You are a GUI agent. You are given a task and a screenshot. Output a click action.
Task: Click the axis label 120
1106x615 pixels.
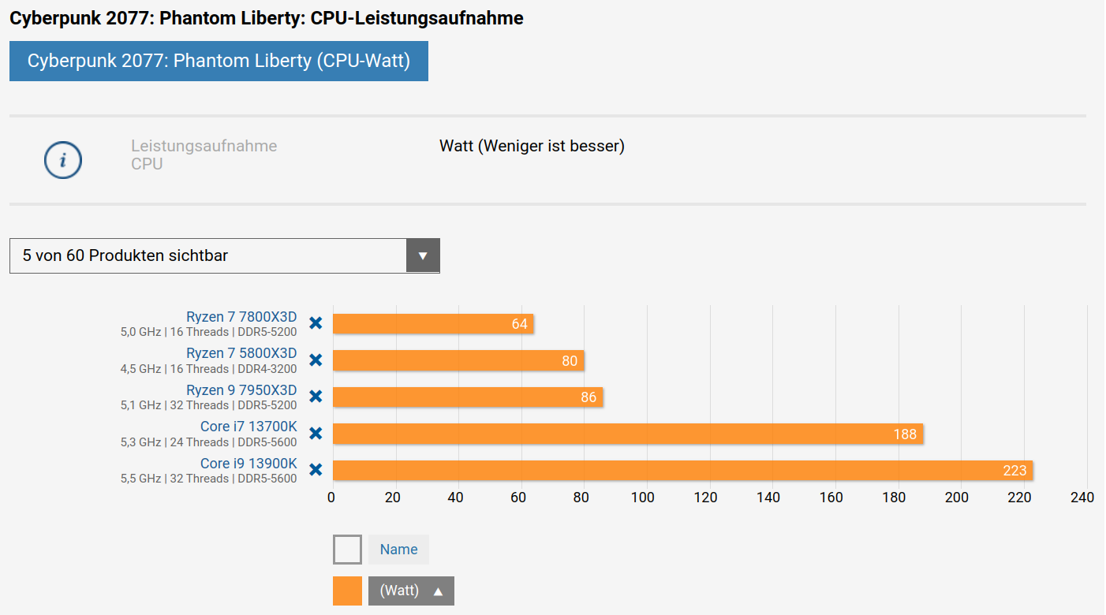click(x=706, y=498)
